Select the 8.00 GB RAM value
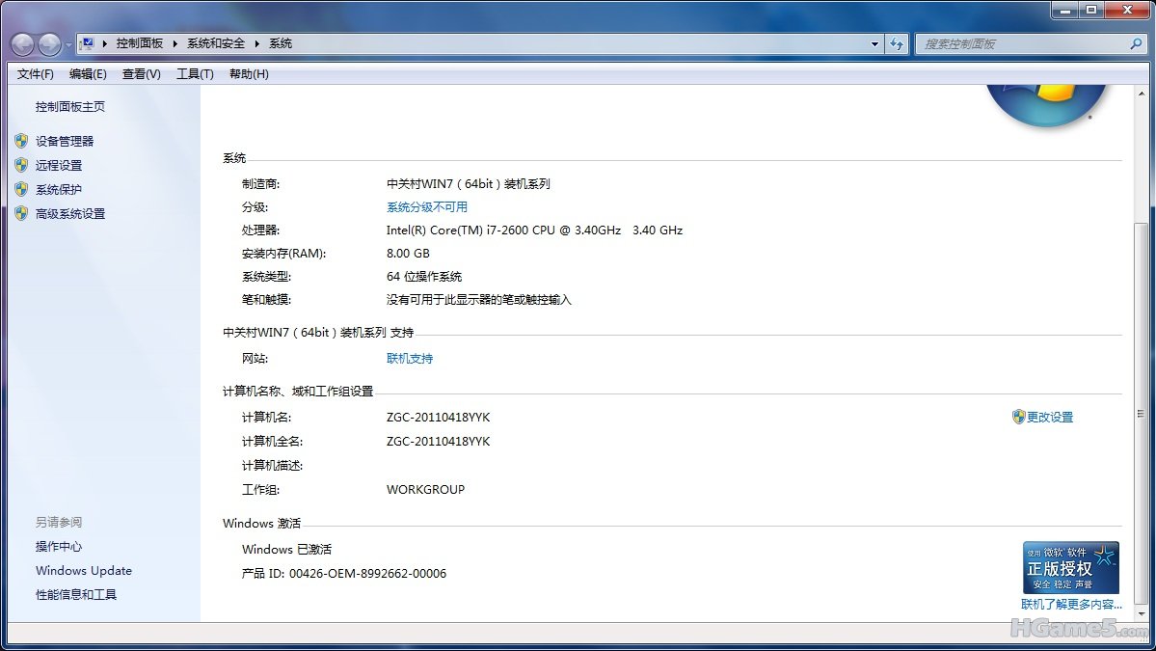This screenshot has width=1156, height=651. pos(408,253)
